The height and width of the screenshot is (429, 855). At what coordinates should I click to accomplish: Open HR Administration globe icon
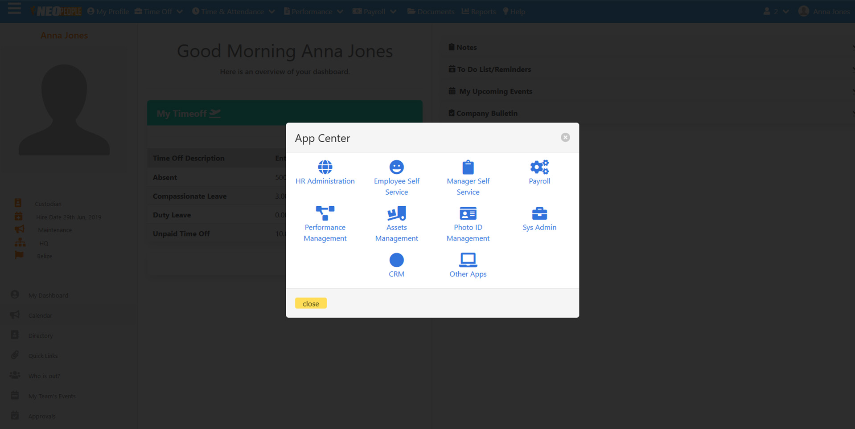point(325,168)
